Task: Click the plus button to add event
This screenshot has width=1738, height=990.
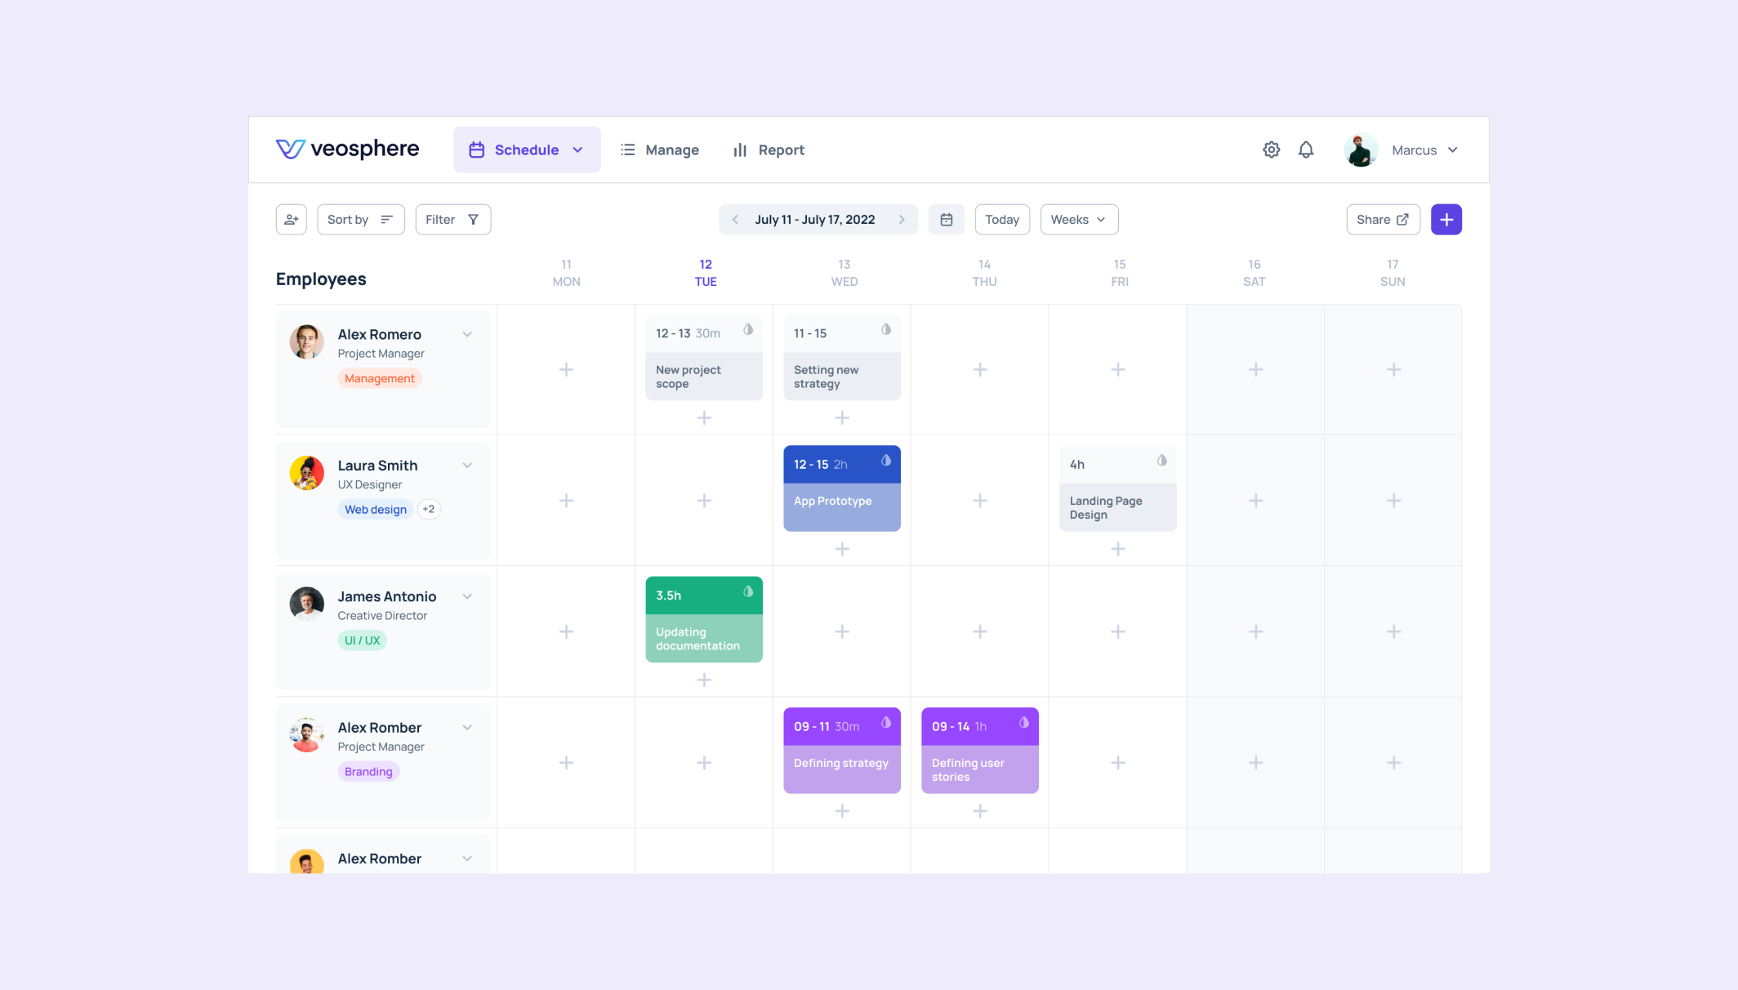Action: point(1446,219)
